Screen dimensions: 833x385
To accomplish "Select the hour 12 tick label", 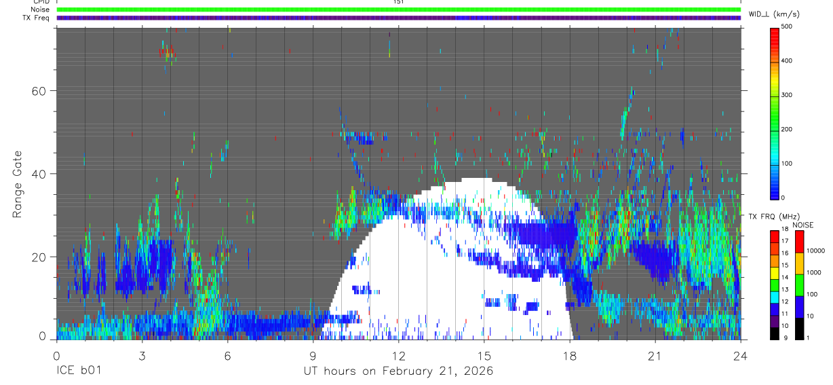I will [x=398, y=356].
